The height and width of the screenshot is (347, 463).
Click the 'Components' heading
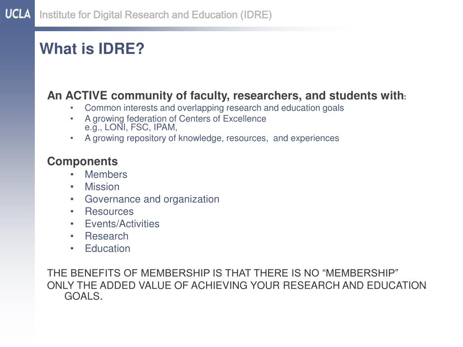tap(82, 161)
